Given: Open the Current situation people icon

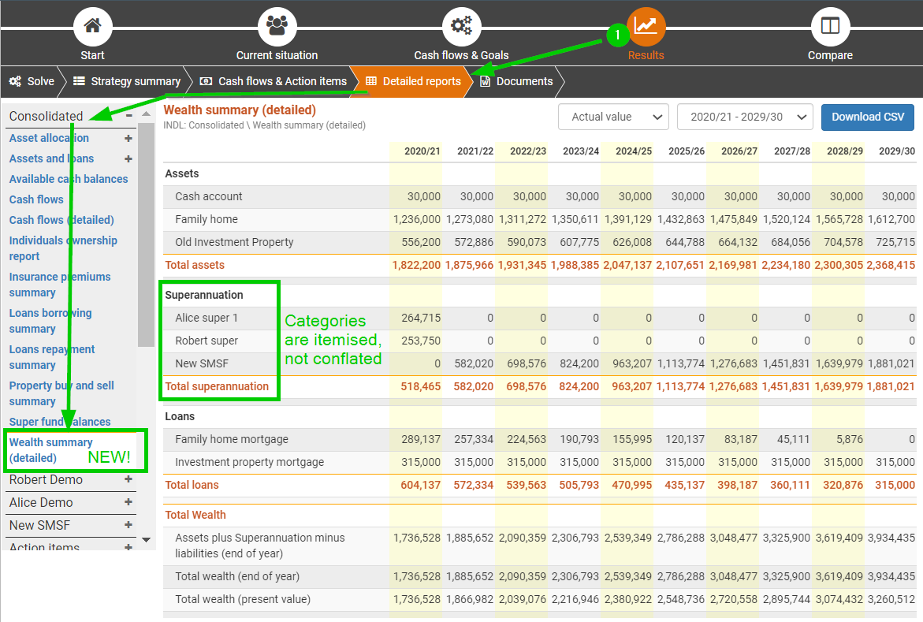Looking at the screenshot, I should (277, 27).
